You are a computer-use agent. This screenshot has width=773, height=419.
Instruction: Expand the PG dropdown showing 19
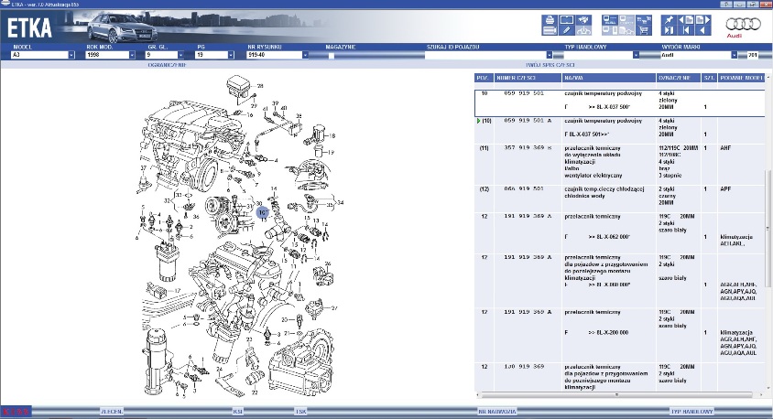[x=231, y=55]
